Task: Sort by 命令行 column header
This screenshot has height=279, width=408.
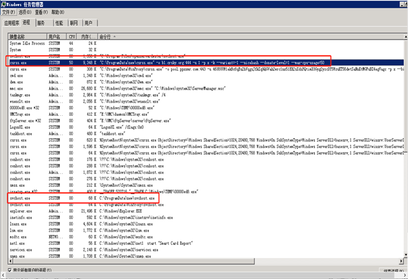Action: coord(105,37)
